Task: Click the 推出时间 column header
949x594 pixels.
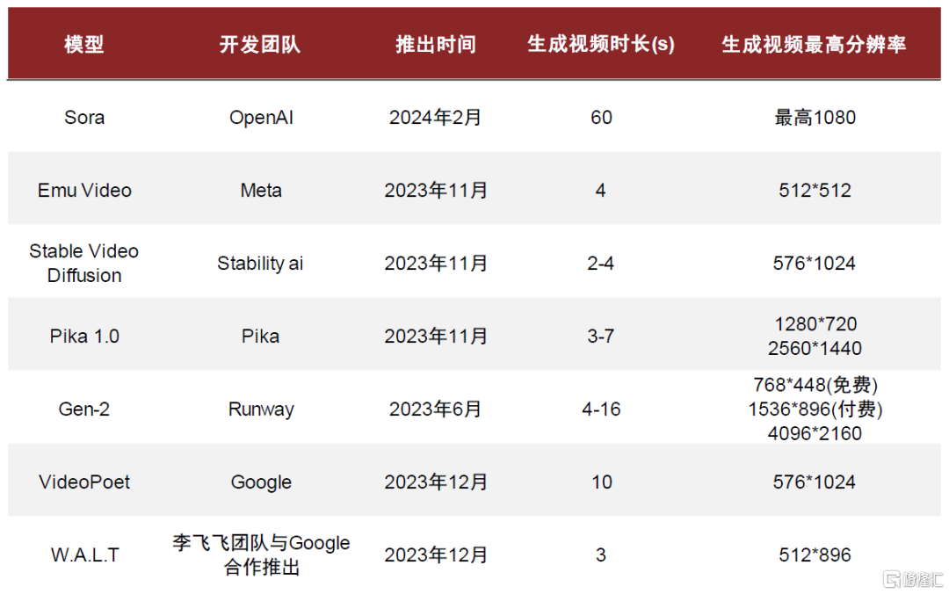Action: (436, 44)
